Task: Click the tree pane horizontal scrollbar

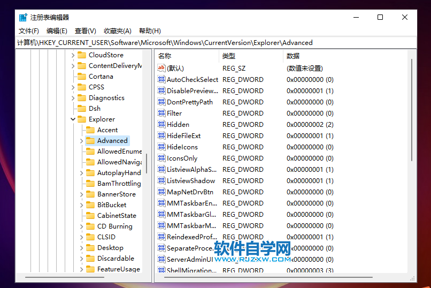Action: pos(65,277)
